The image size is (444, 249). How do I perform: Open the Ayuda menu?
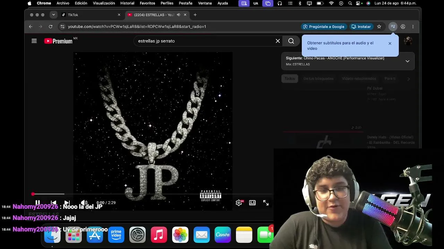click(223, 3)
